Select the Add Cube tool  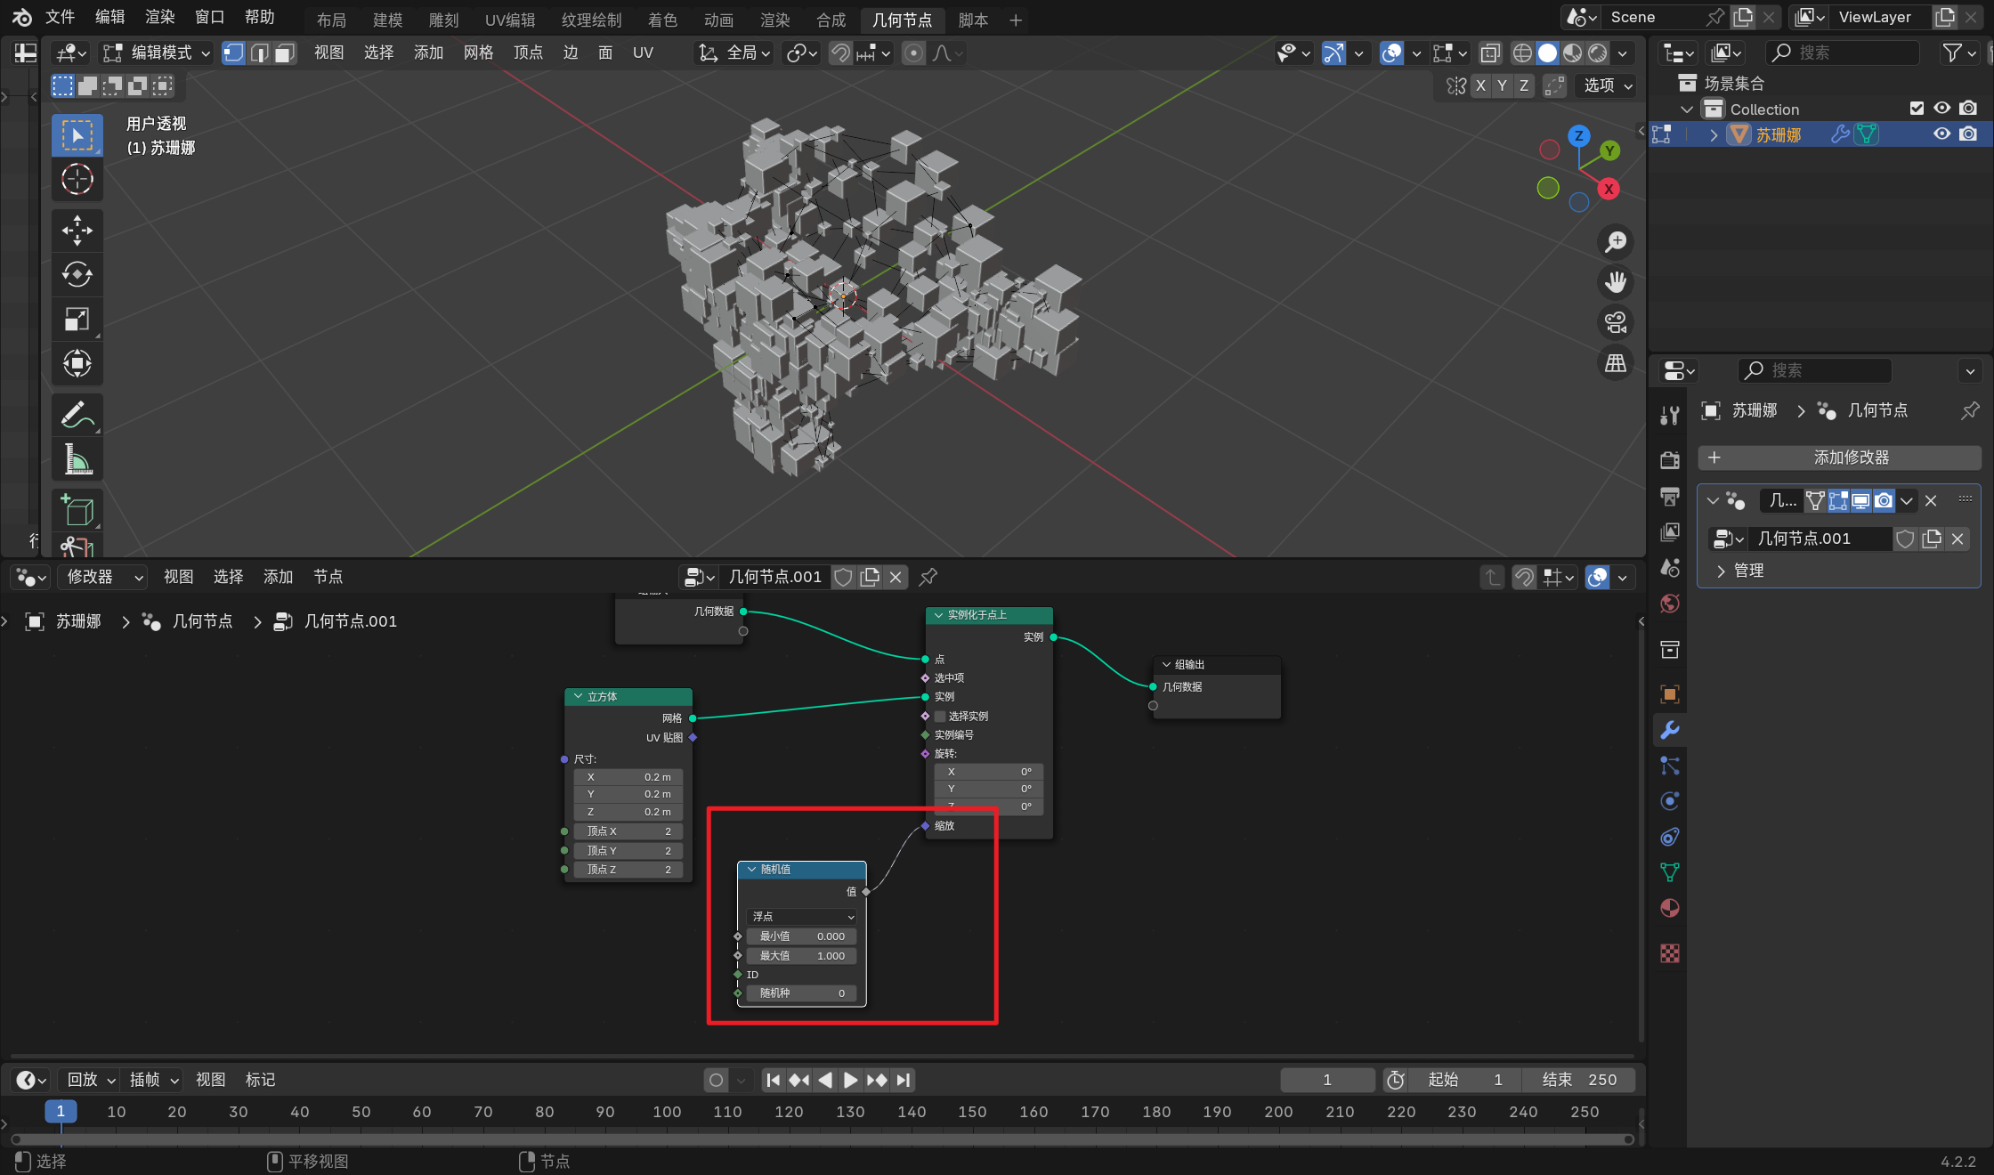coord(77,511)
